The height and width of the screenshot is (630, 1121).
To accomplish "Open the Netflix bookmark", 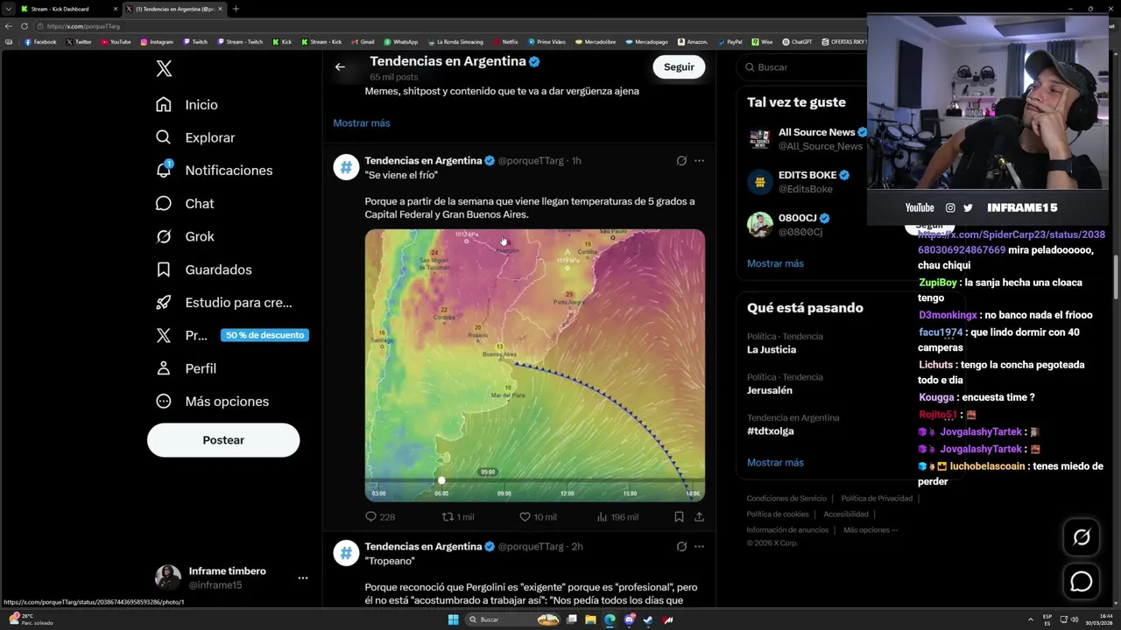I will tap(505, 42).
